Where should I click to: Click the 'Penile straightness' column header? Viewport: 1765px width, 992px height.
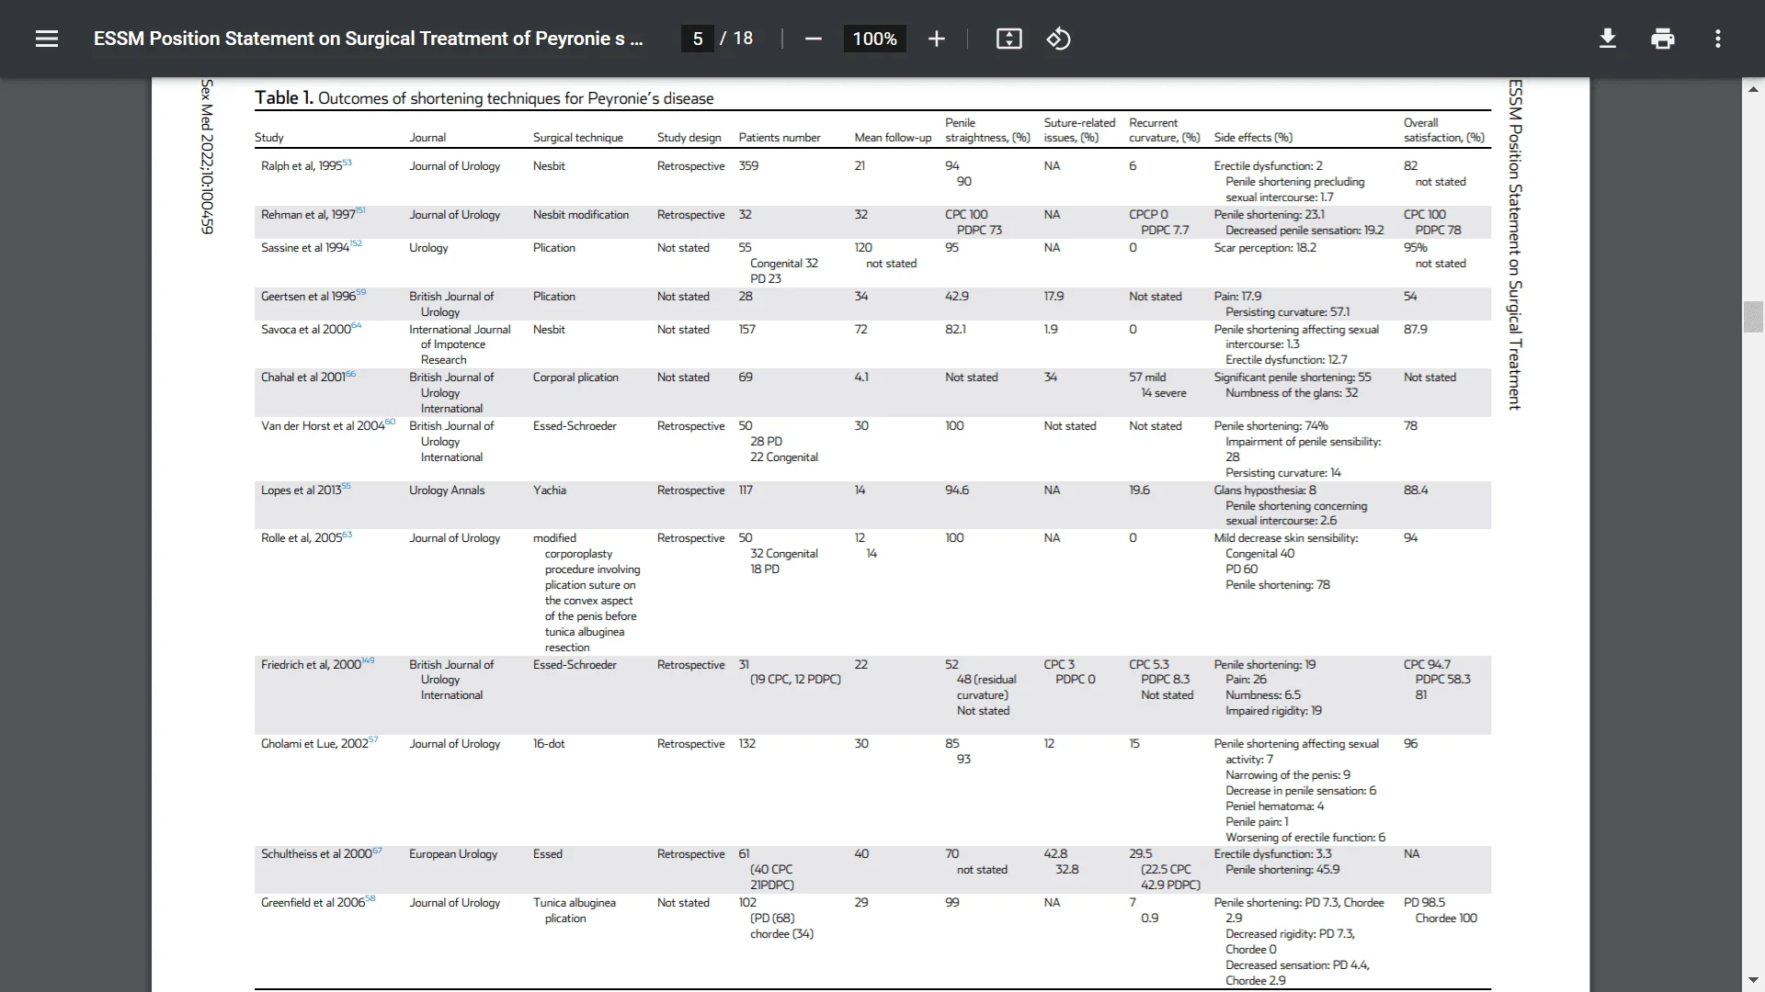(x=987, y=130)
